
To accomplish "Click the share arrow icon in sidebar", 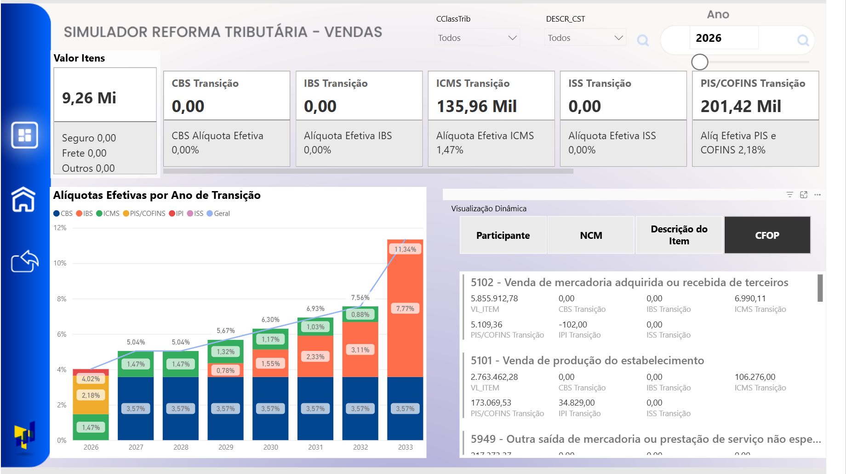I will click(x=25, y=261).
